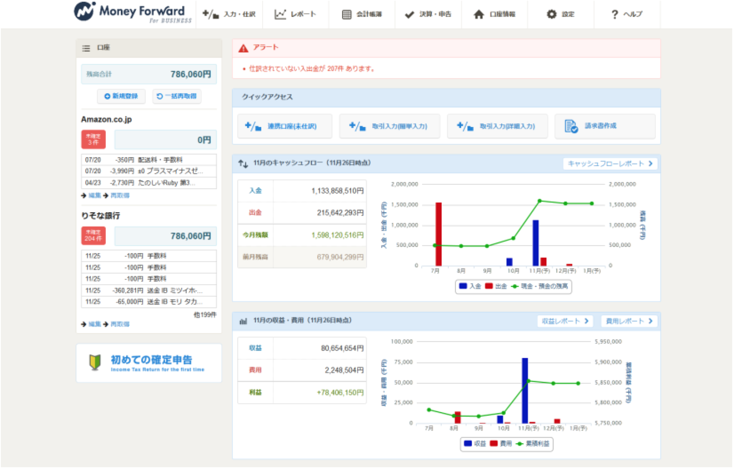Click the りそな銀行 未確定 204件 badge
The width and height of the screenshot is (734, 469).
tap(93, 236)
